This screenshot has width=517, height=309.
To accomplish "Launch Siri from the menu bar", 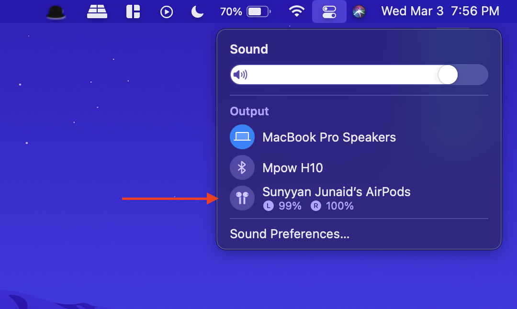I will [x=359, y=12].
